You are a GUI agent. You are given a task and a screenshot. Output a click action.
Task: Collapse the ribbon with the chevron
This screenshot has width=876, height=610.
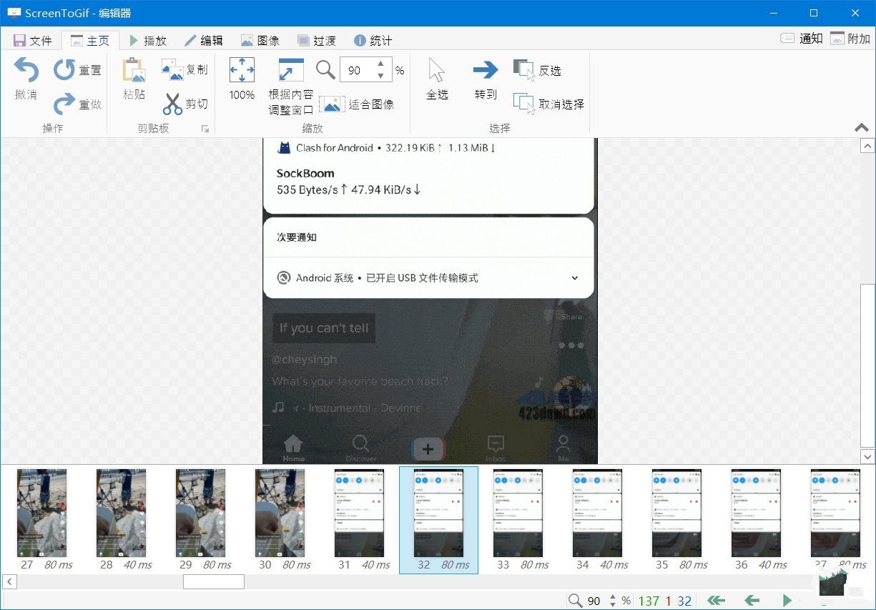click(x=862, y=128)
